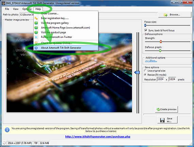Viewport: 194px width, 147px height.
Task: Click the focus position blue arrow marker
Action: point(137,72)
